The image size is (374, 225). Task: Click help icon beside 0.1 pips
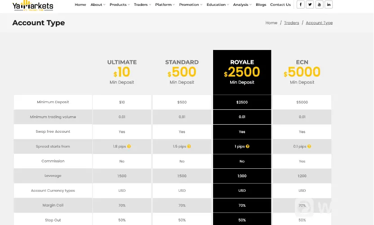(309, 146)
